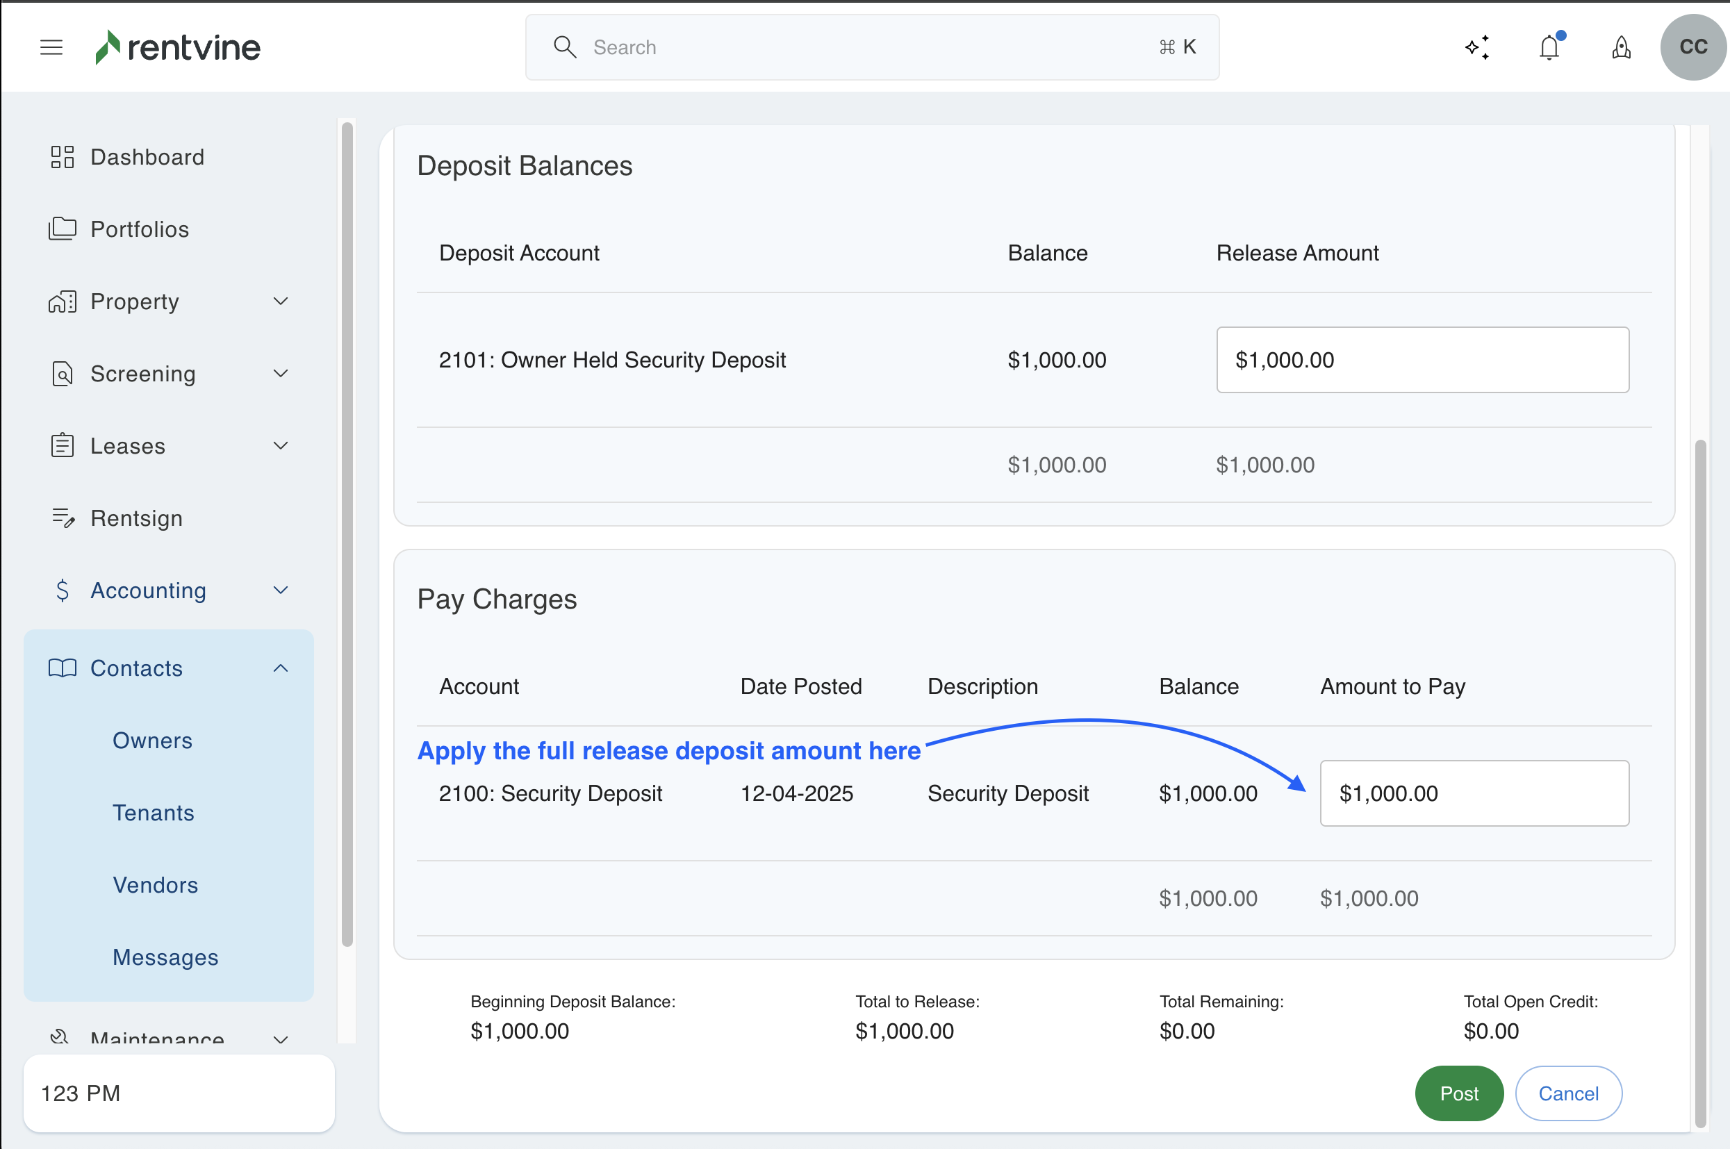
Task: Focus the global Search box
Action: (872, 48)
